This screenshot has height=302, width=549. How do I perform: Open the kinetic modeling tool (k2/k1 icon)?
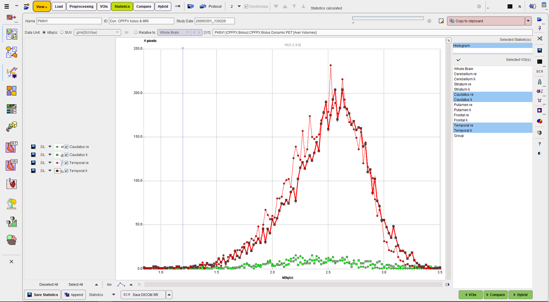11,34
